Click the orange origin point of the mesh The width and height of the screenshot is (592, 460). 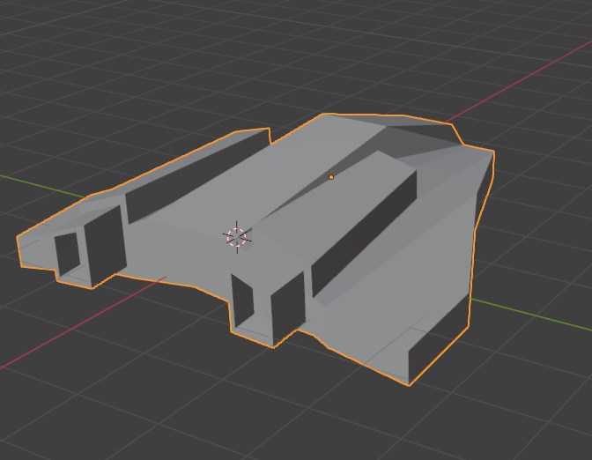click(x=331, y=177)
